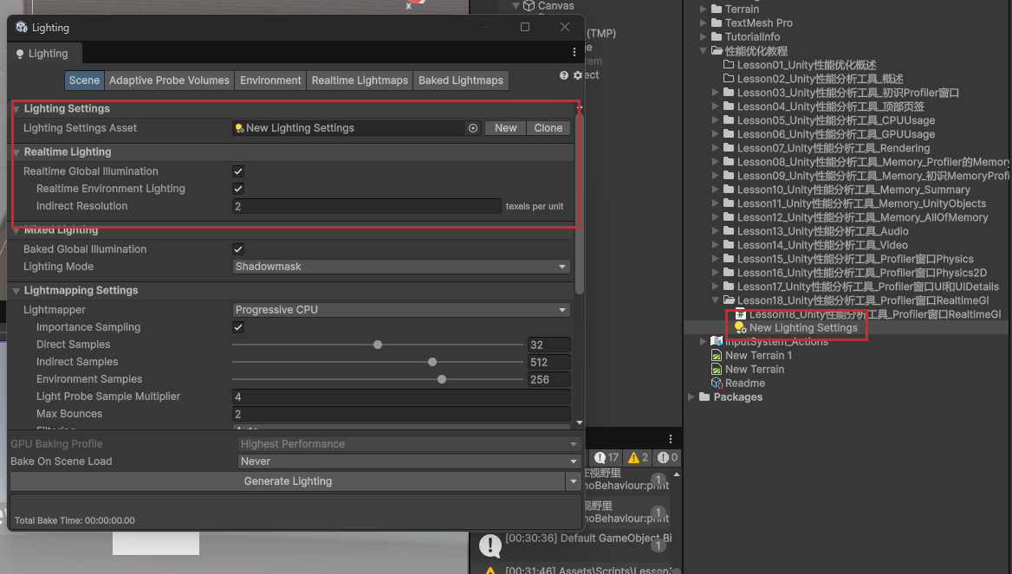The image size is (1012, 574).
Task: Toggle console error filter showing 0
Action: [667, 457]
